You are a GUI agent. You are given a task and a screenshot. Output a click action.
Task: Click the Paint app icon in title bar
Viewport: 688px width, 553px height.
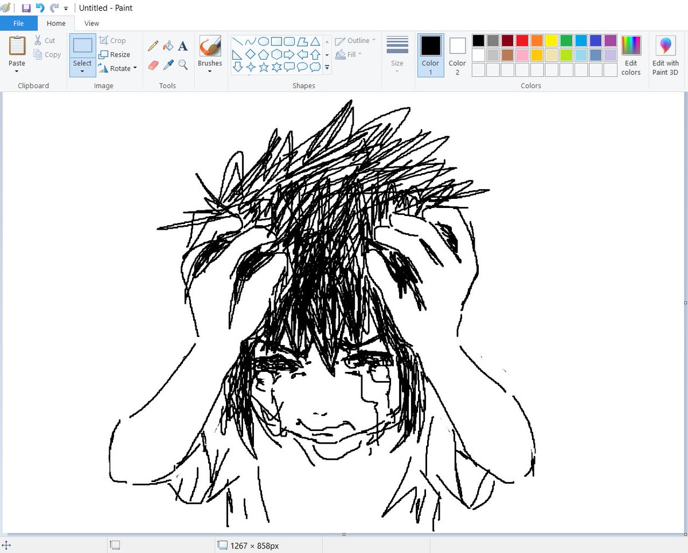tap(5, 8)
